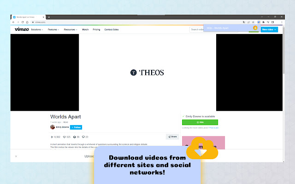Open a new browser tab with plus
The height and width of the screenshot is (184, 295).
49,17
